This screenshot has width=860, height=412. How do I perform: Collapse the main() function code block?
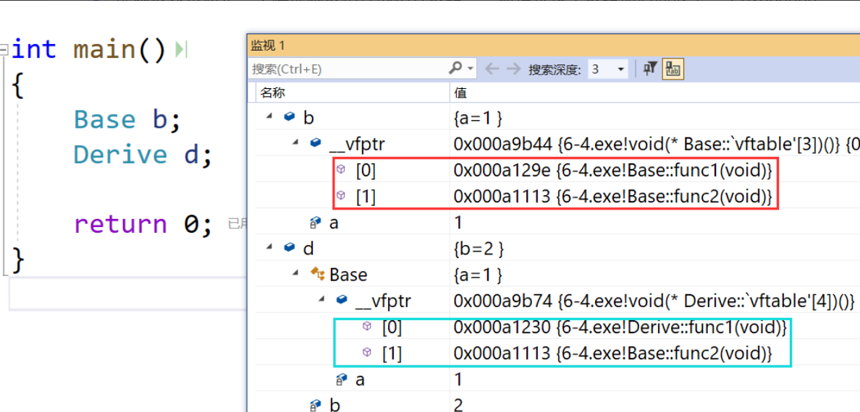pos(4,50)
